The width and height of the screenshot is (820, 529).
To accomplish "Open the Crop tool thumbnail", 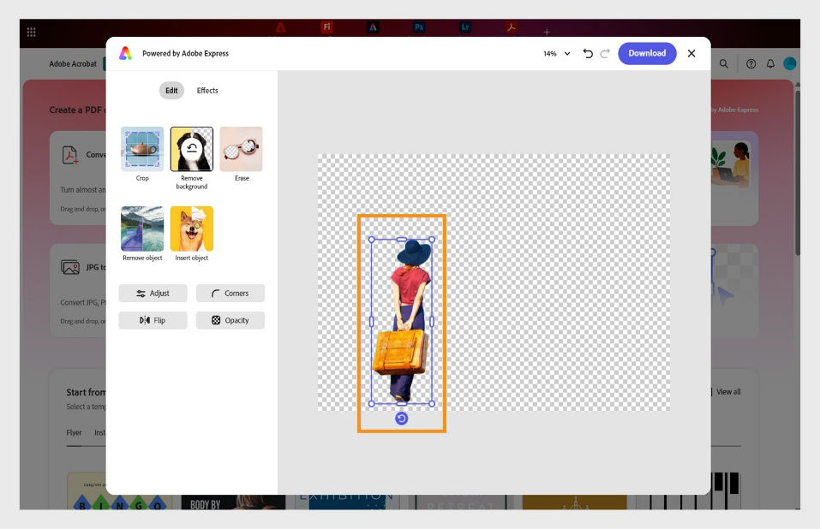I will point(142,149).
